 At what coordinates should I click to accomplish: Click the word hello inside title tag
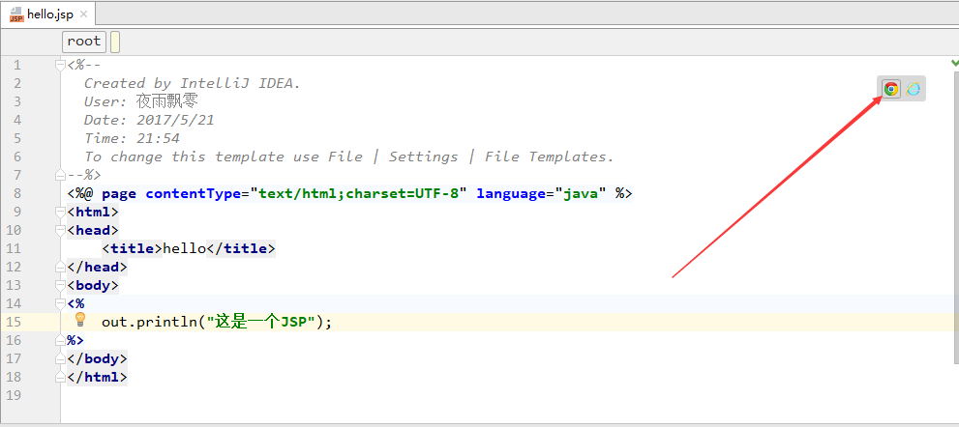point(184,248)
